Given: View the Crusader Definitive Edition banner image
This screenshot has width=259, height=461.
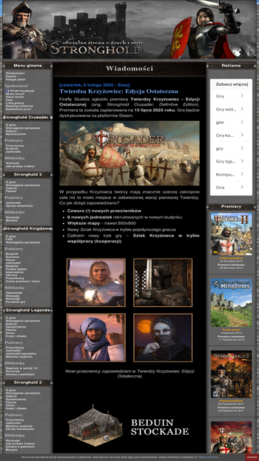Looking at the screenshot, I should 129,153.
